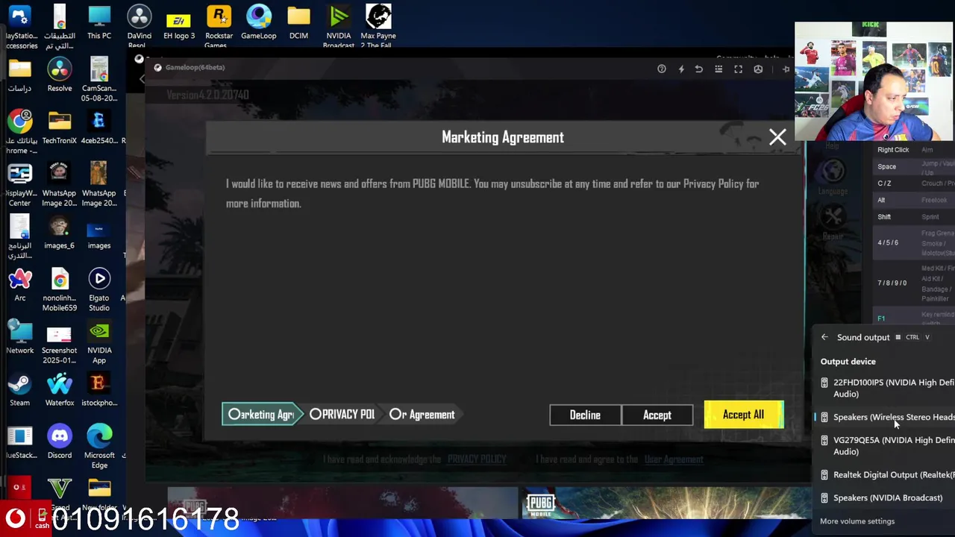Click the Space key binding row
This screenshot has width=955, height=537.
pos(914,166)
